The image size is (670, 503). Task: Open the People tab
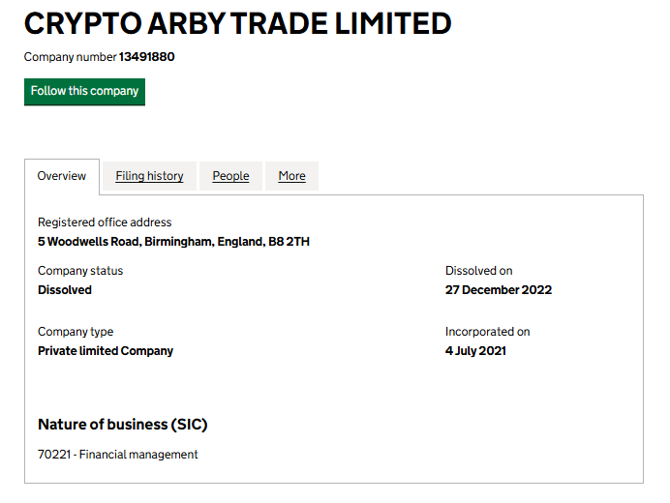230,176
